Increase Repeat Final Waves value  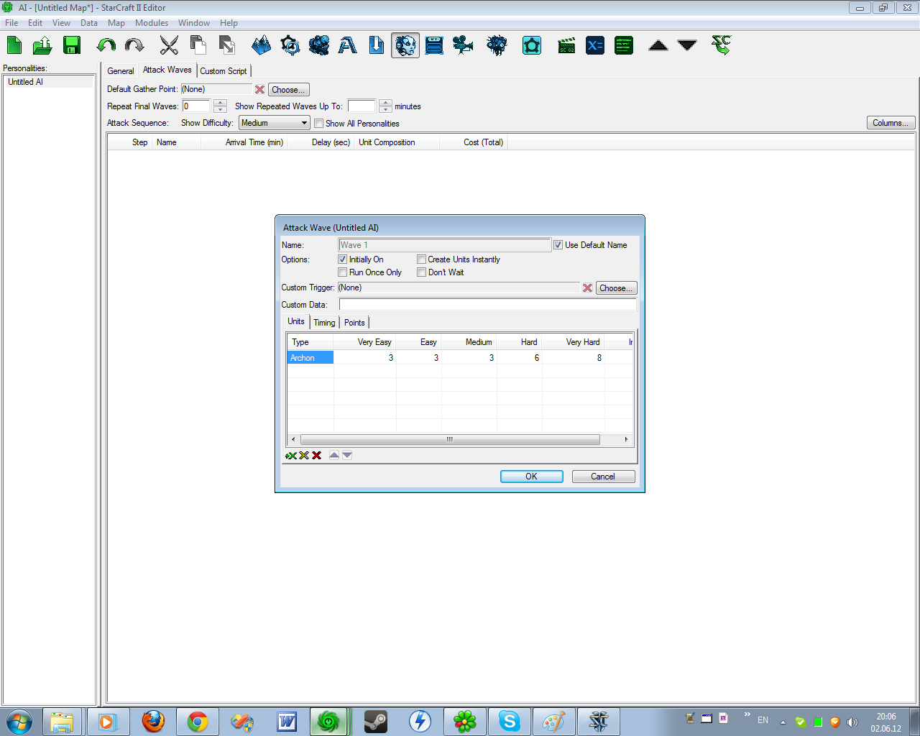click(x=220, y=103)
